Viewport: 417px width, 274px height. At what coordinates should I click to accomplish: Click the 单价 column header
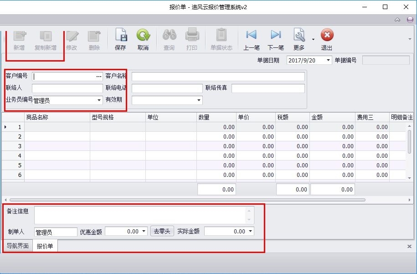click(256, 117)
